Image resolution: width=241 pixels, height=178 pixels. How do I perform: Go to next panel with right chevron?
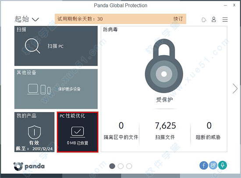click(235, 88)
